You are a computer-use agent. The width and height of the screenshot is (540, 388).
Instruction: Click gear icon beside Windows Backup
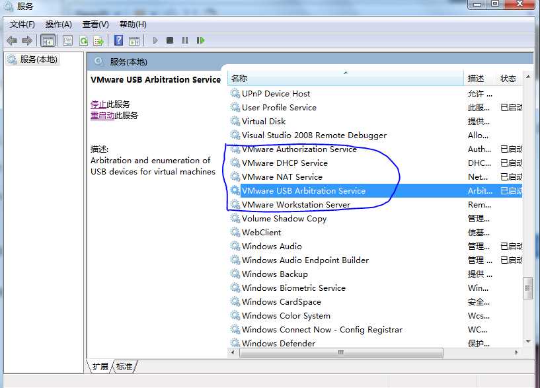point(235,274)
